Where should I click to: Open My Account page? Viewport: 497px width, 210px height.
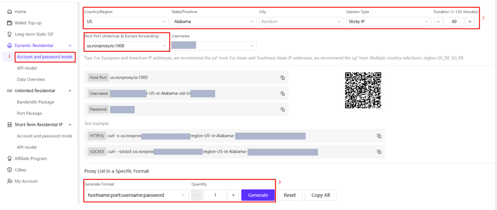tap(26, 181)
